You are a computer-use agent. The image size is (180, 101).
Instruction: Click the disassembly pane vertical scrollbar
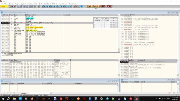(119, 33)
